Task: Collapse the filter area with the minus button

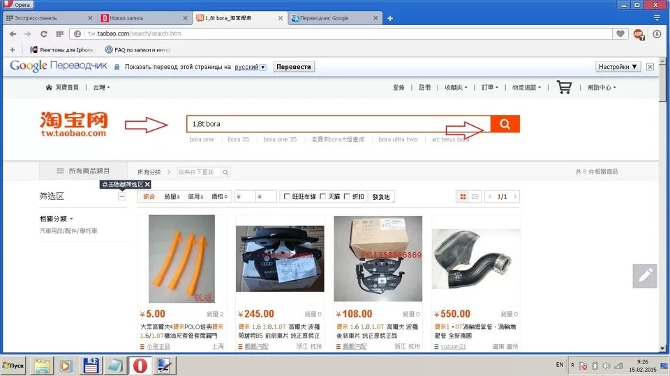Action: pos(122,196)
